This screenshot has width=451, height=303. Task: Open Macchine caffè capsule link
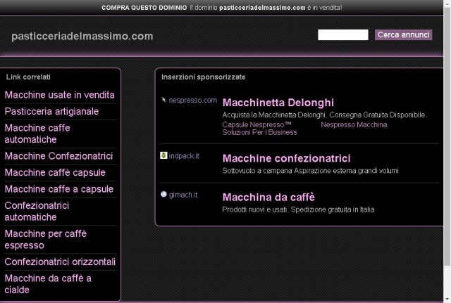pos(55,172)
